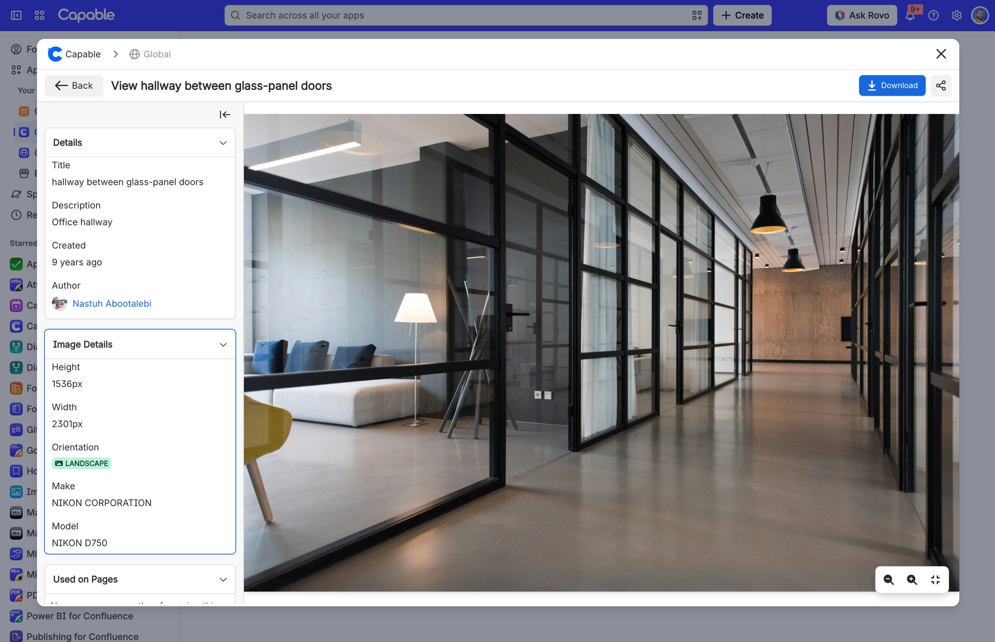The height and width of the screenshot is (642, 995).
Task: Click the Capable logo in top bar
Action: click(x=86, y=15)
